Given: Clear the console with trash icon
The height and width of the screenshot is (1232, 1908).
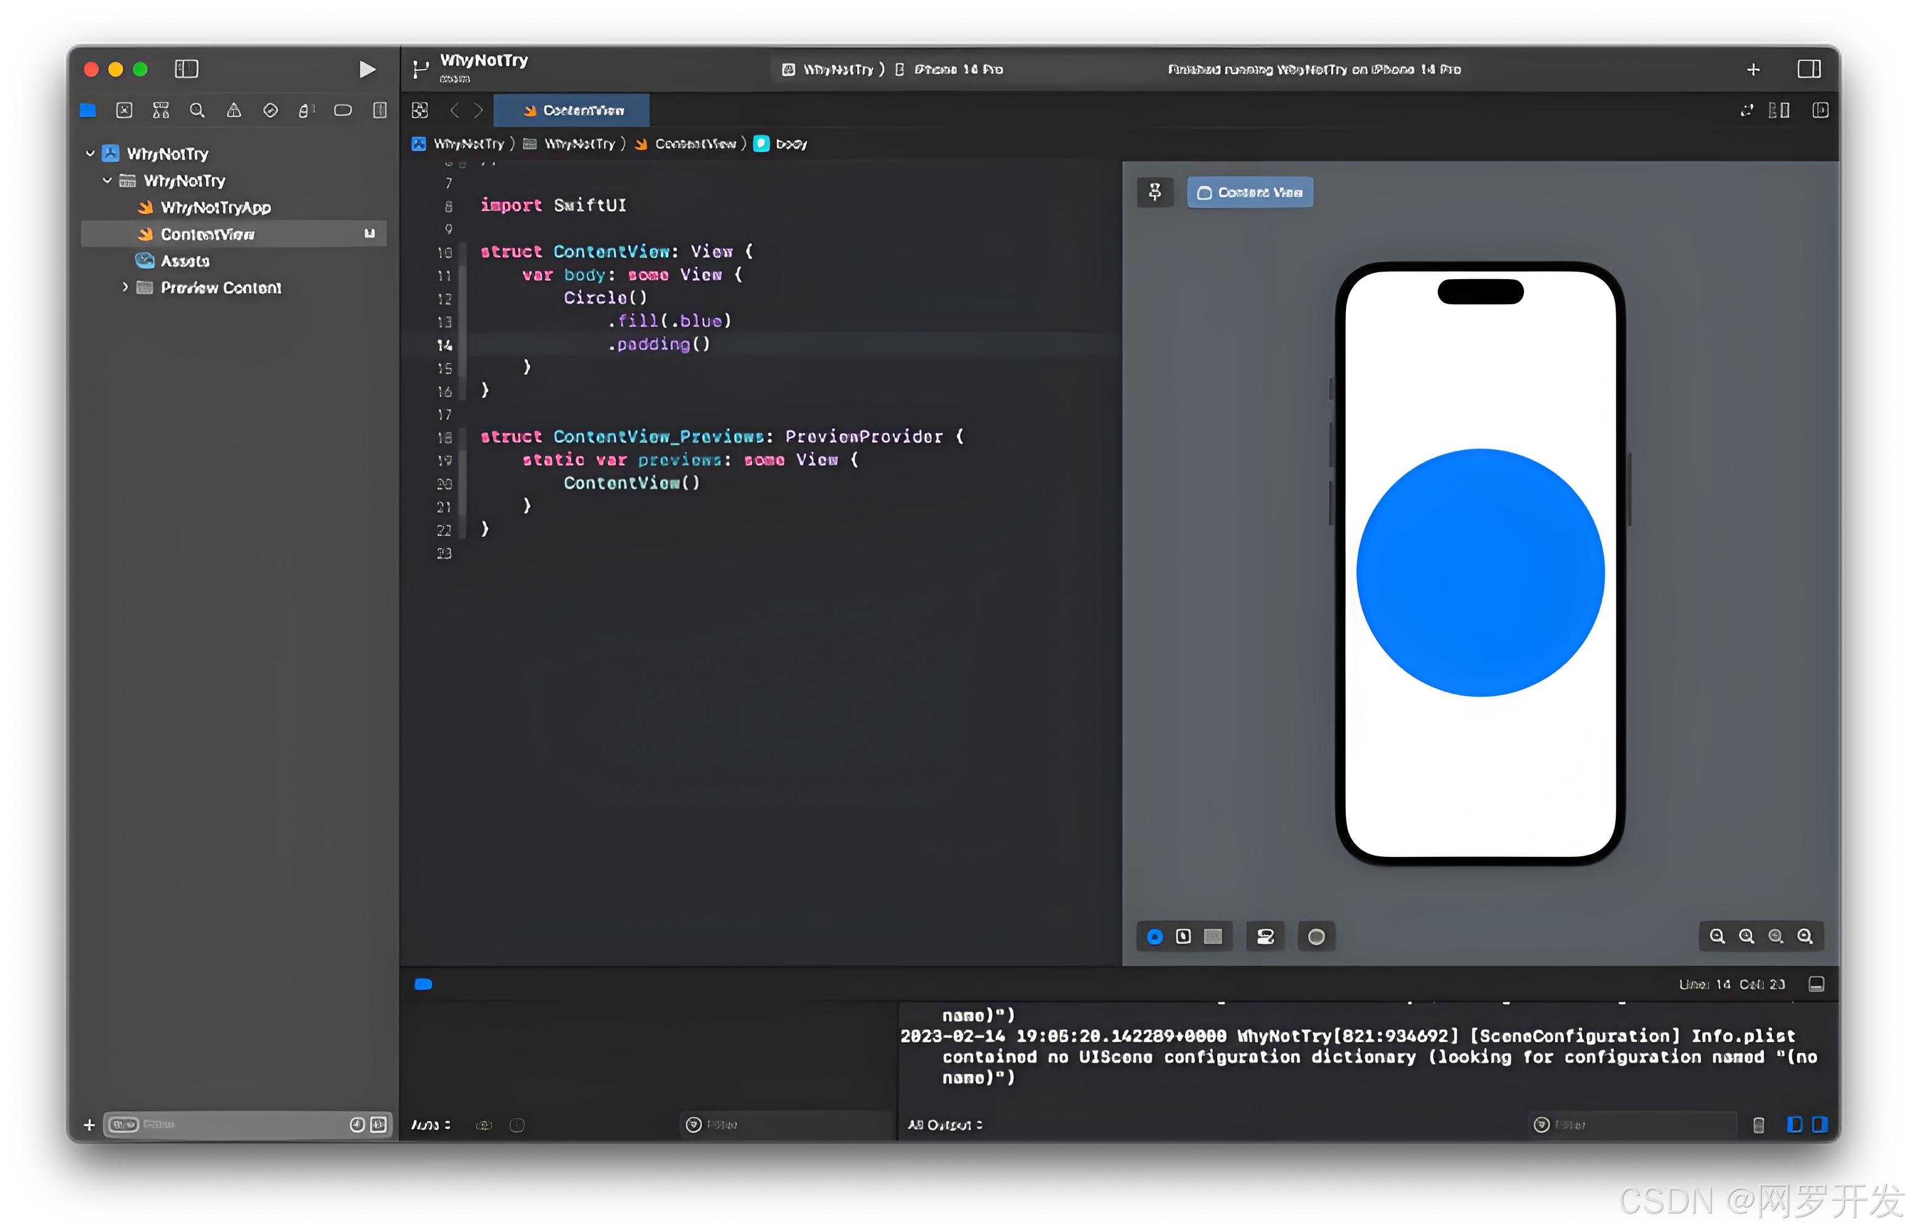Looking at the screenshot, I should 1758,1125.
